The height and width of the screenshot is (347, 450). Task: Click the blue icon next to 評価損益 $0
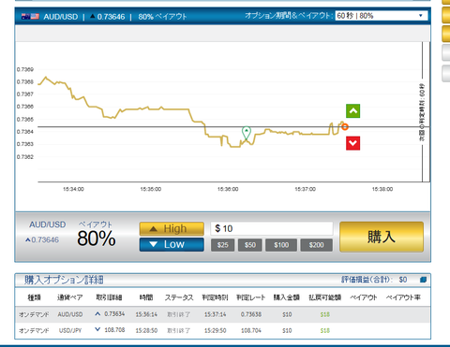423,280
